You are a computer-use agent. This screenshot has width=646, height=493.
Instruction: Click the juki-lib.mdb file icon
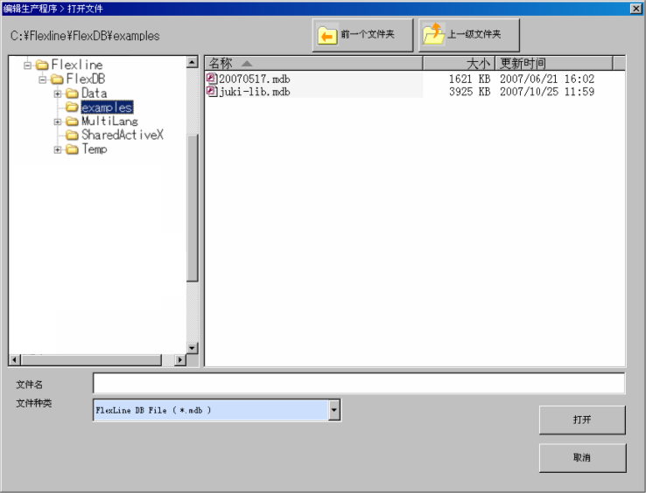212,92
